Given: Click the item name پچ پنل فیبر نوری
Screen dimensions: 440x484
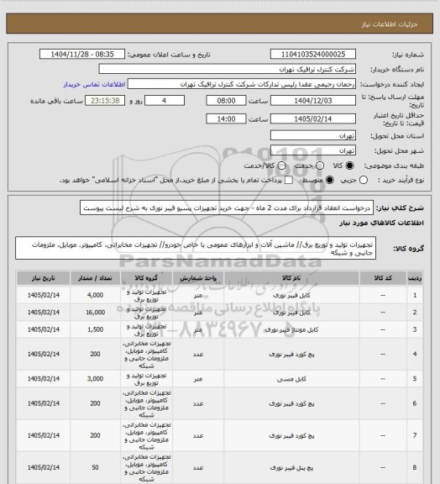Looking at the screenshot, I should (x=291, y=468).
